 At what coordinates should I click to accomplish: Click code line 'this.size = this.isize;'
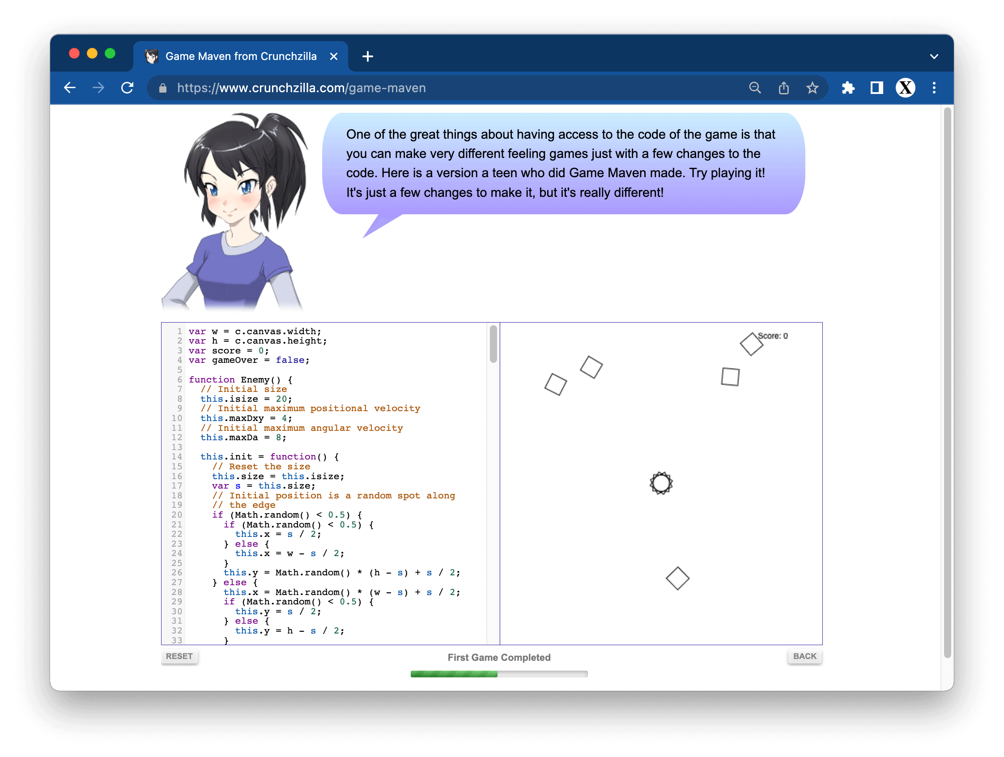click(278, 476)
